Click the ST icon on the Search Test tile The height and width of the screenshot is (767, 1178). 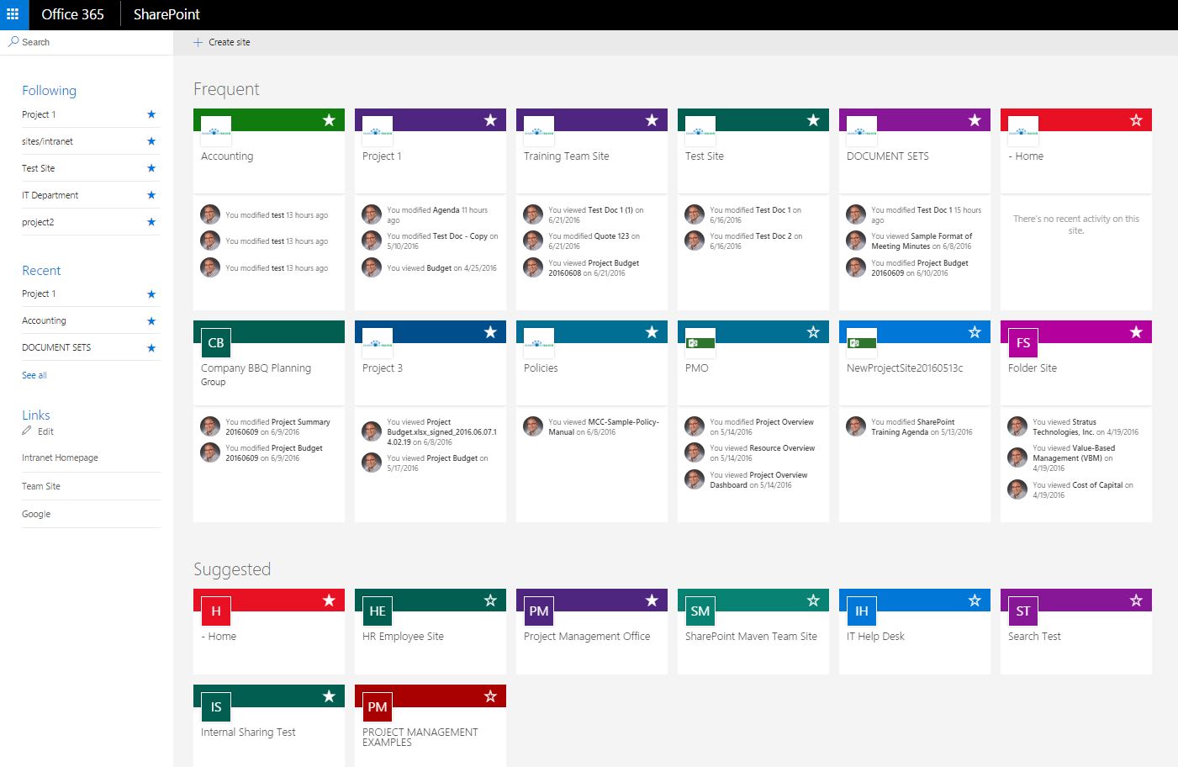point(1022,611)
